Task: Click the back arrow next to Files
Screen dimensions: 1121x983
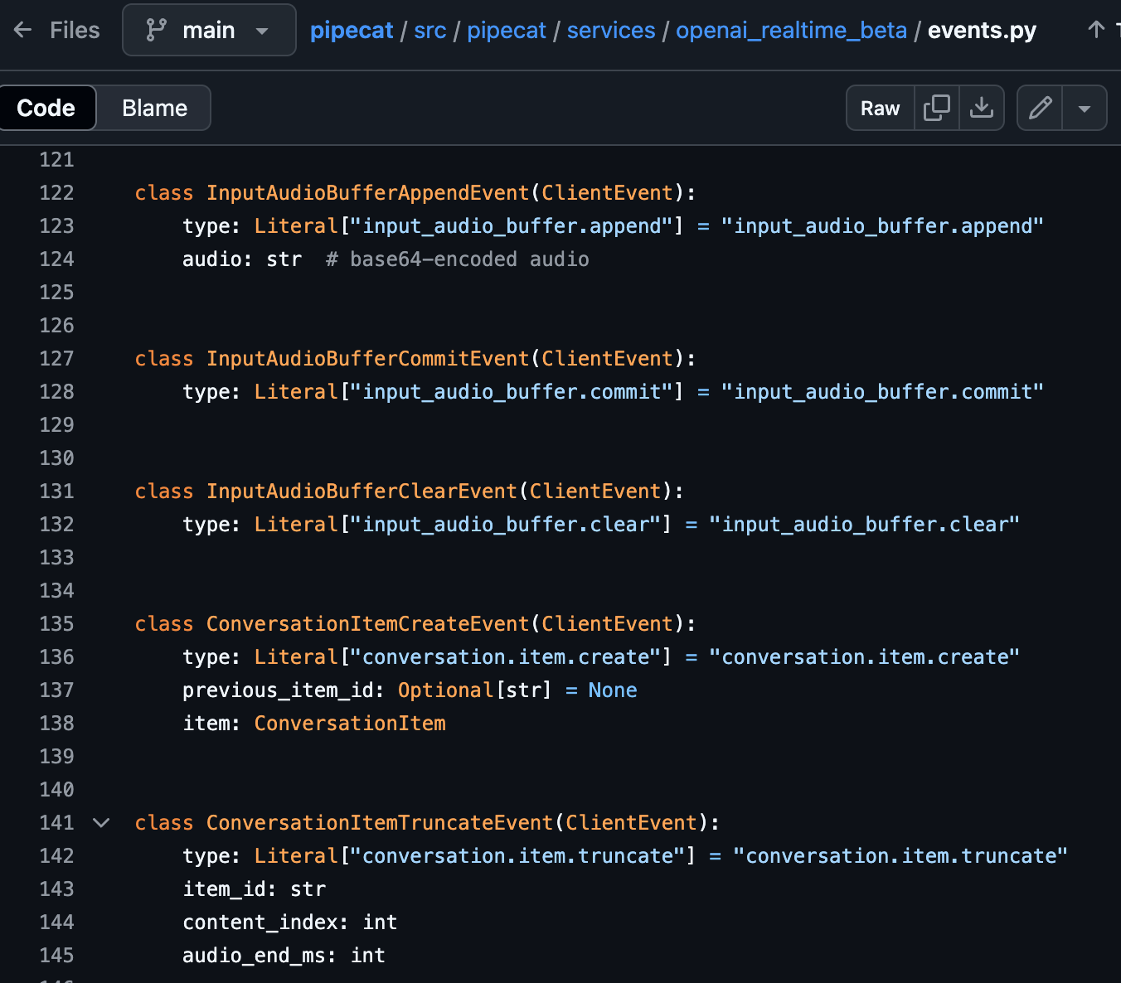Action: tap(22, 30)
